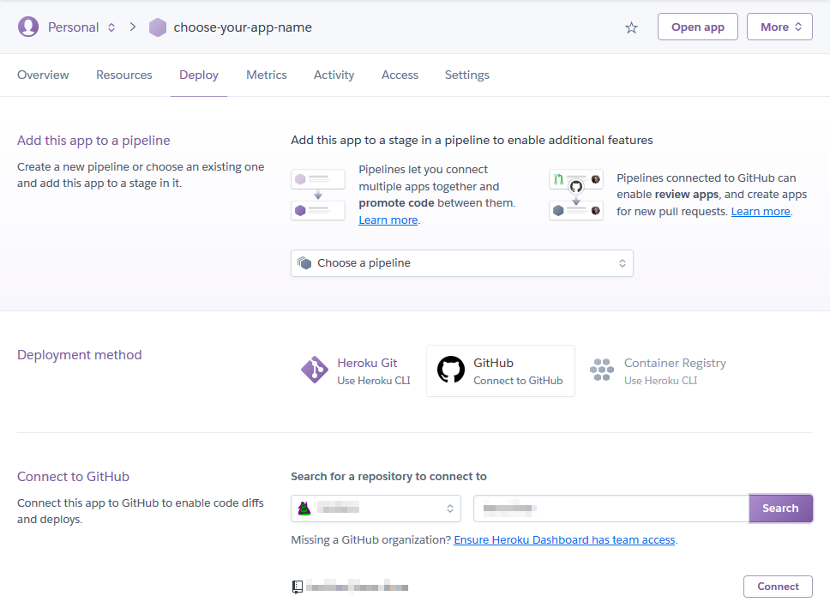The height and width of the screenshot is (614, 830).
Task: Click the choose-your-app-name breadcrumb text
Action: click(243, 27)
